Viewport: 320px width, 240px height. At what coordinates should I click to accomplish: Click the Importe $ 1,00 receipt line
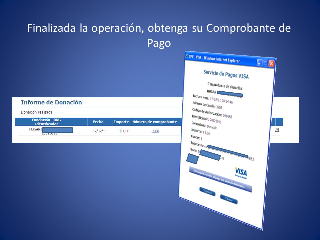[200, 132]
